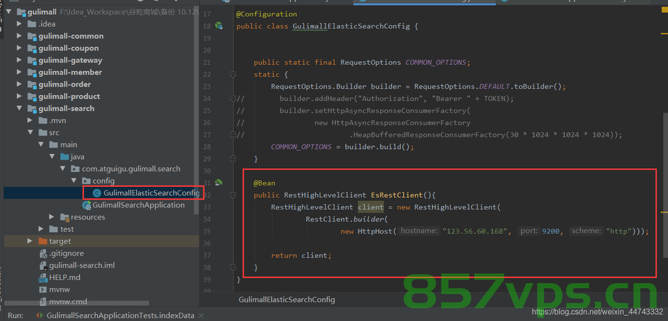This screenshot has width=668, height=321.
Task: Click the project tree horizontal scrollbar
Action: (77, 304)
